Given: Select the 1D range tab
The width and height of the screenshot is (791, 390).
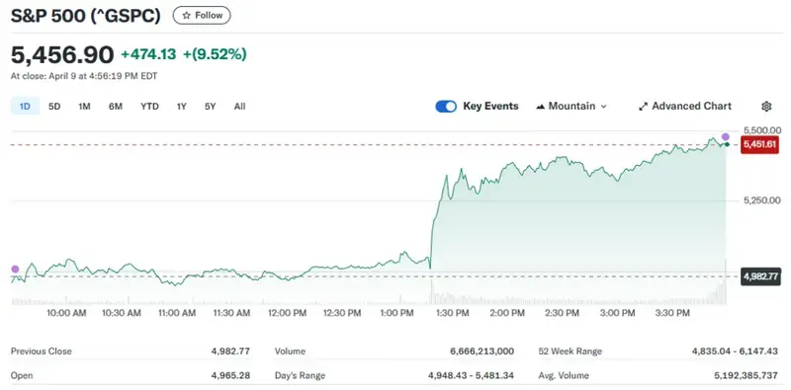Looking at the screenshot, I should click(26, 107).
